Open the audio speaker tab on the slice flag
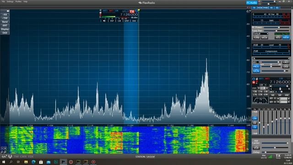The height and width of the screenshot is (165, 293). point(104,21)
